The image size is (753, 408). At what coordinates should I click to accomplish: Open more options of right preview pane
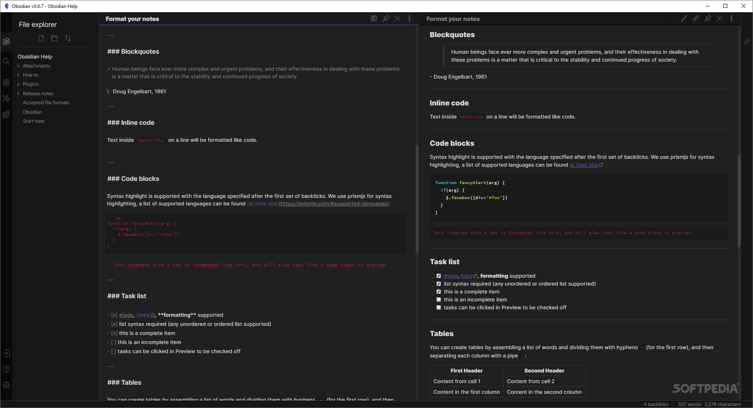(x=732, y=19)
